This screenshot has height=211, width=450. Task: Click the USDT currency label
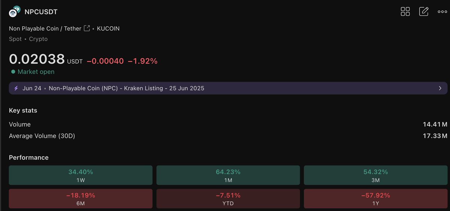click(x=75, y=62)
